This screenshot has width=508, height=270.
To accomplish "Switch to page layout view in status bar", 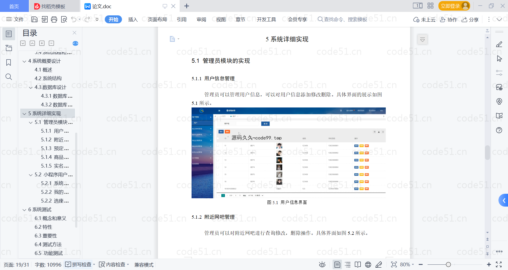I will pyautogui.click(x=337, y=264).
